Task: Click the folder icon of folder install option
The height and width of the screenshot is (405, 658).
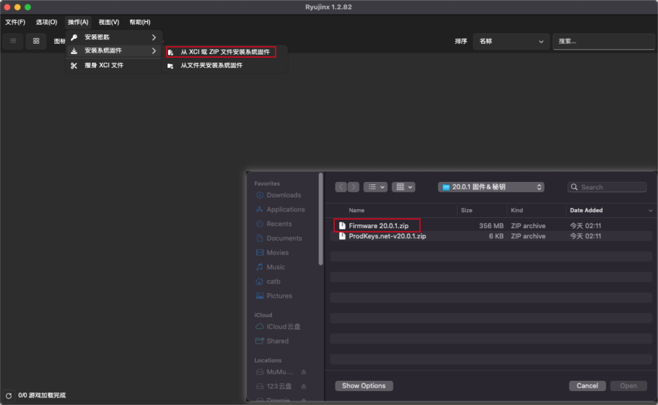Action: 170,66
